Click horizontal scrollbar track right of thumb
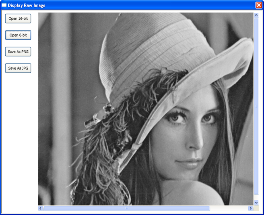The height and width of the screenshot is (215, 264). click(x=229, y=208)
